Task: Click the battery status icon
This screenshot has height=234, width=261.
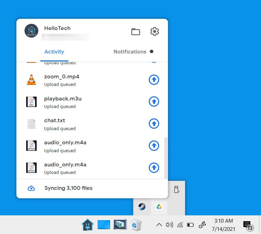Action: tap(190, 225)
